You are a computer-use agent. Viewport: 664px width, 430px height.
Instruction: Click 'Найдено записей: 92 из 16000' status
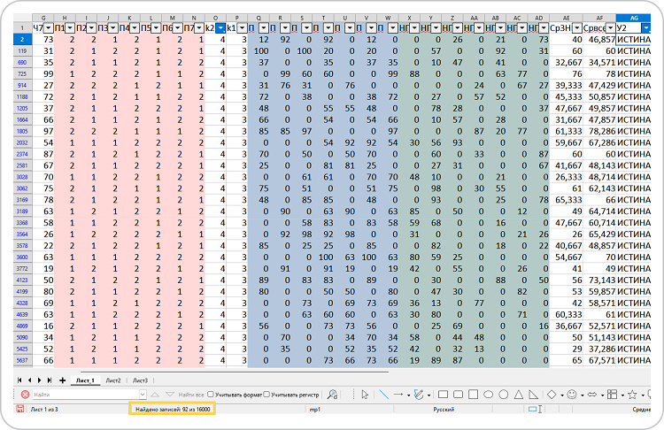(173, 410)
